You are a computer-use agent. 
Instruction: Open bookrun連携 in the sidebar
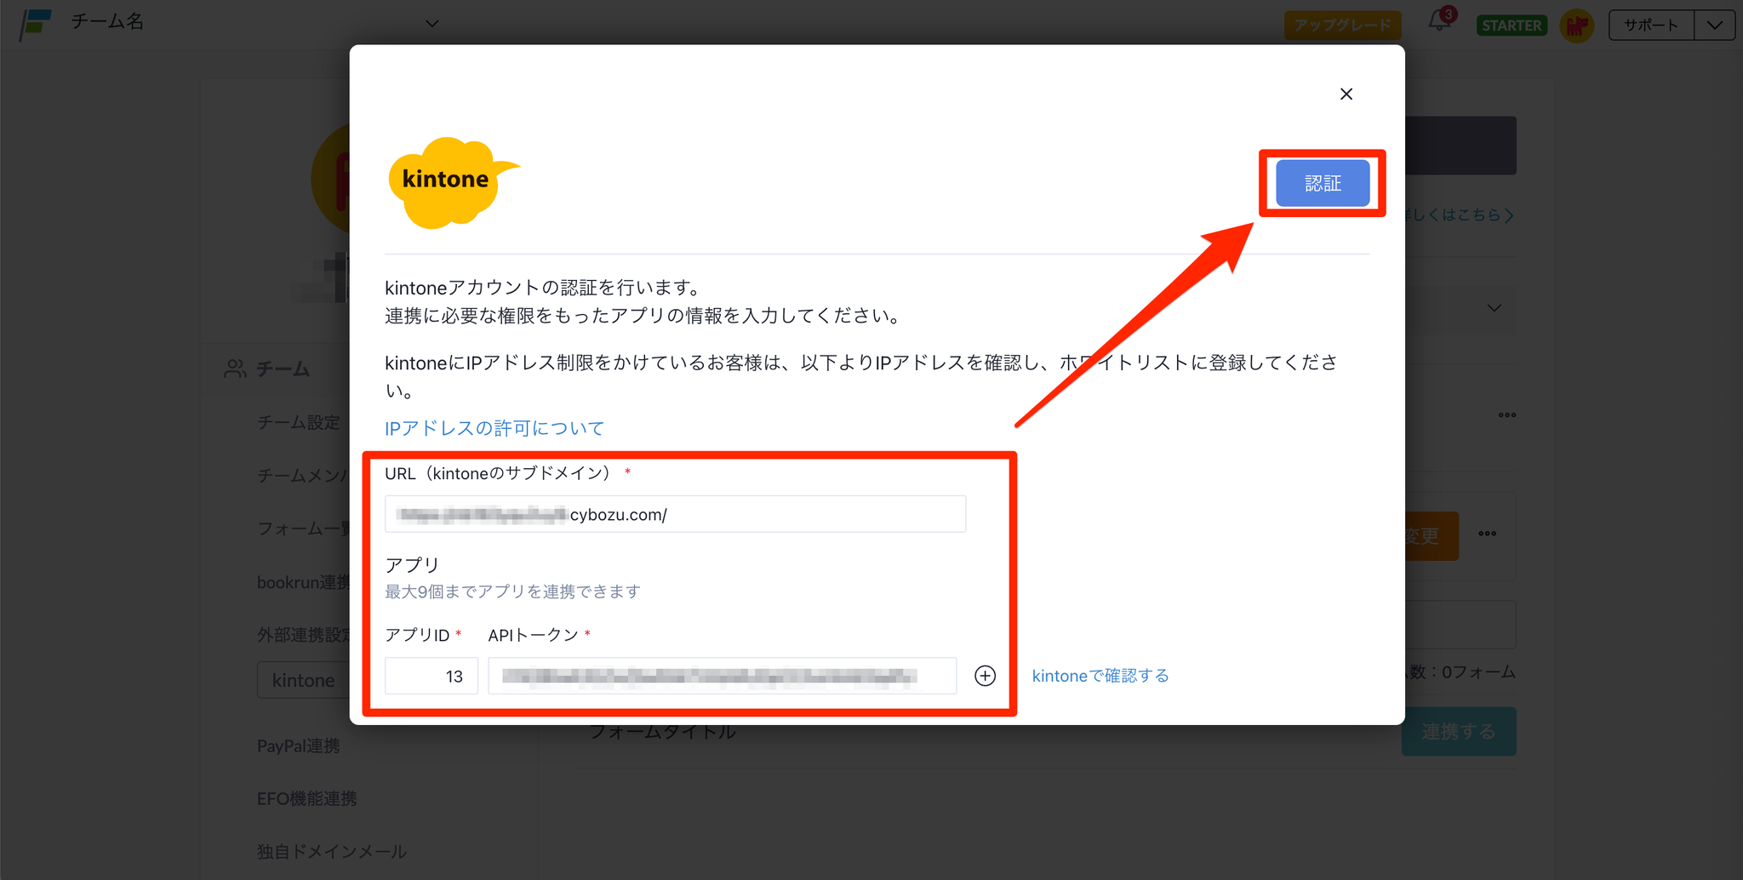pos(303,582)
